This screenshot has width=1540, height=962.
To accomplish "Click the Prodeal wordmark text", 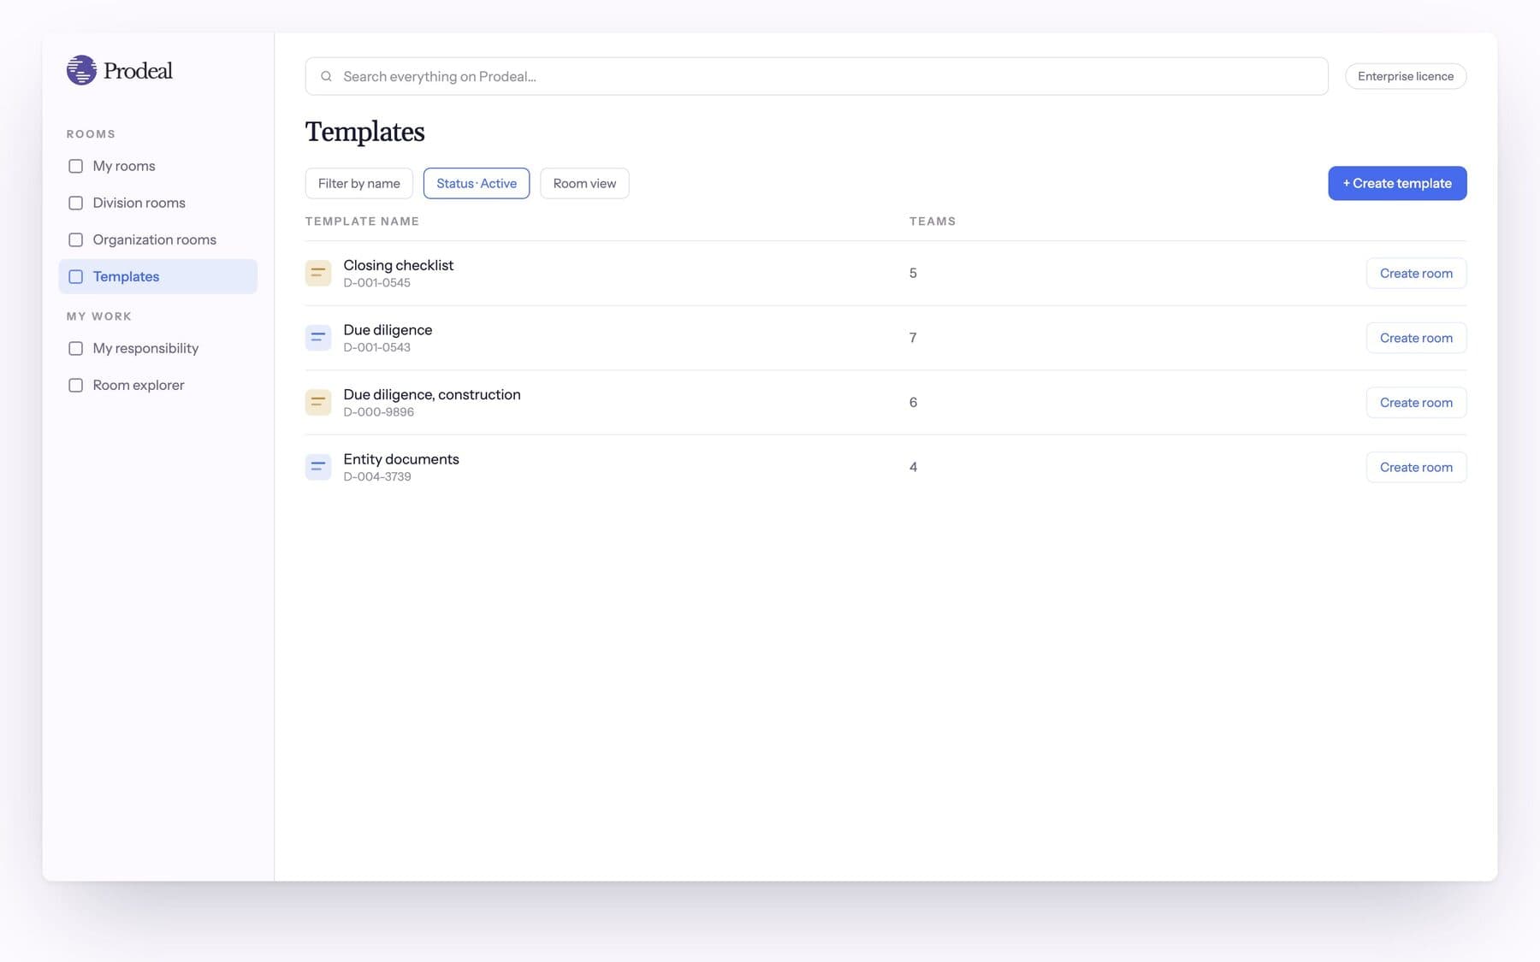I will (138, 70).
